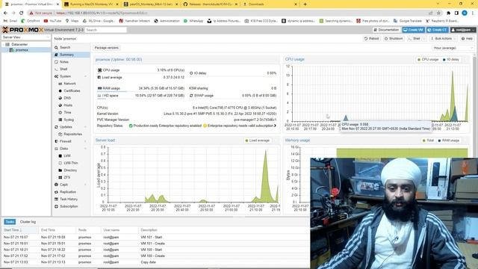Screen dimensions: 478x269
Task: Open the Google Translate bookmark
Action: click(x=408, y=21)
